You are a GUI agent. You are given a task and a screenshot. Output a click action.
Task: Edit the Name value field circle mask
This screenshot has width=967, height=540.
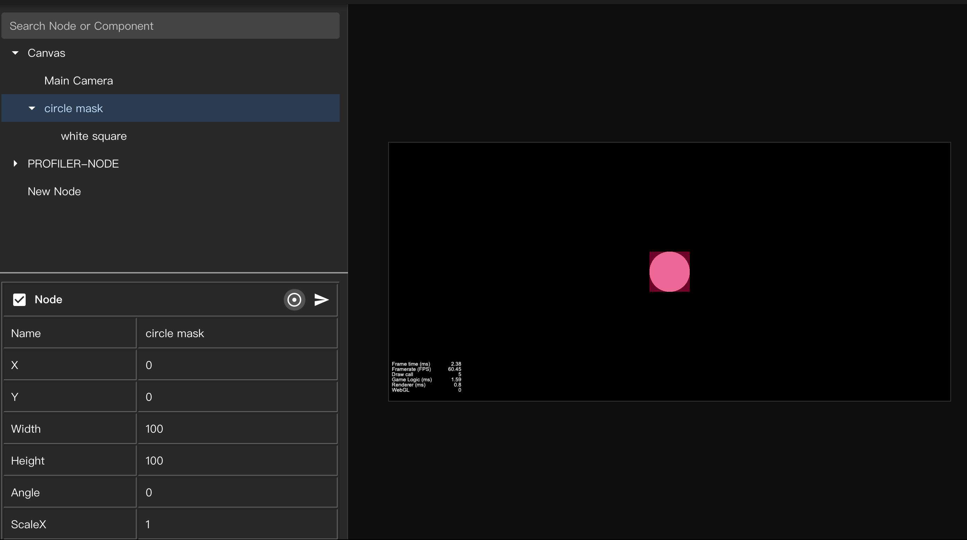(238, 333)
